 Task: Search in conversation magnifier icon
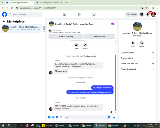point(142,43)
